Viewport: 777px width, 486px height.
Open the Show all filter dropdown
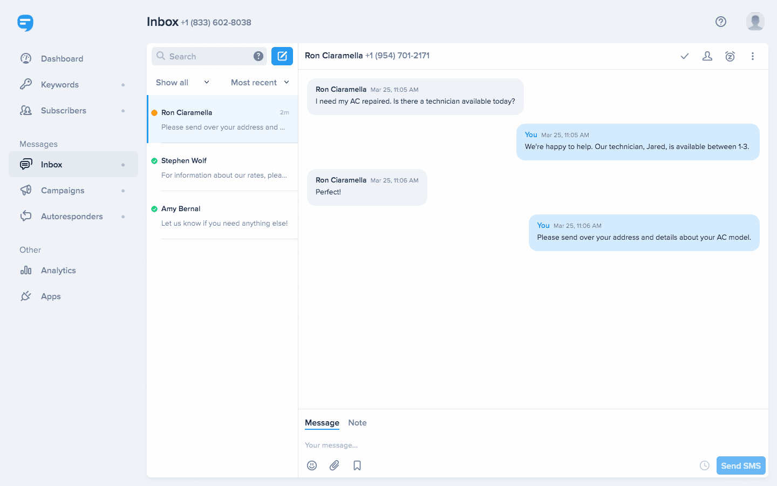(181, 82)
